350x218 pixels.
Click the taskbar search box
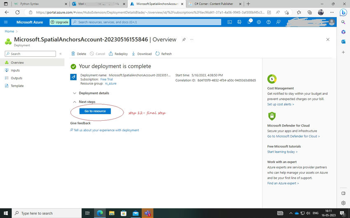coord(47,213)
